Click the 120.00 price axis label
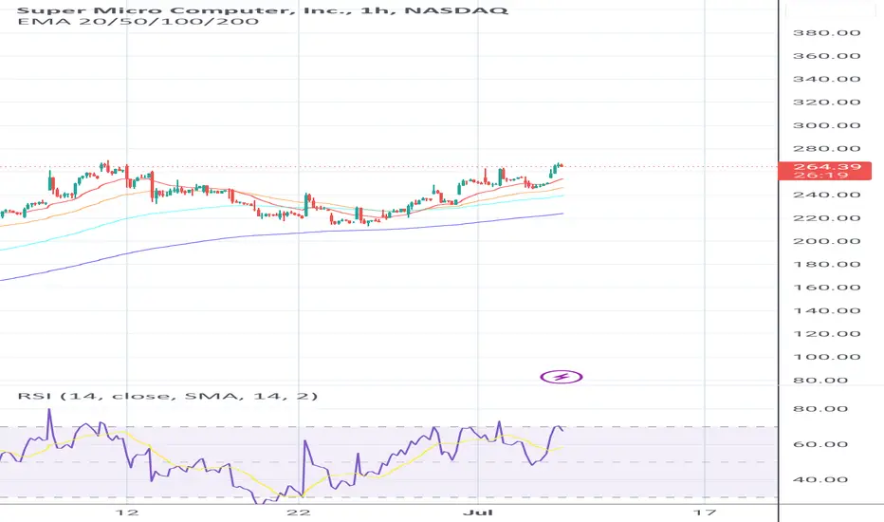 826,333
